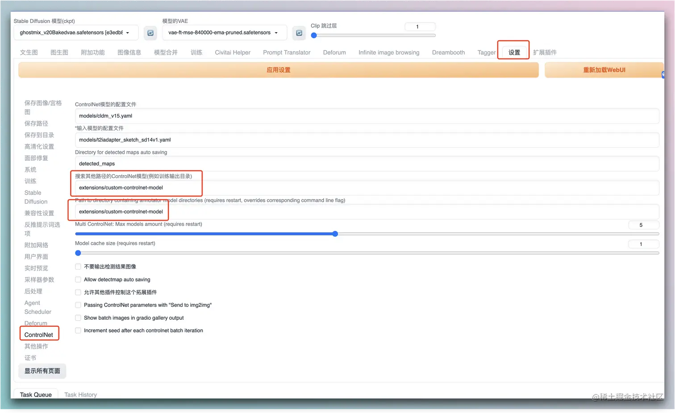Switch to the Civitai Helper tab
This screenshot has width=675, height=413.
tap(232, 53)
